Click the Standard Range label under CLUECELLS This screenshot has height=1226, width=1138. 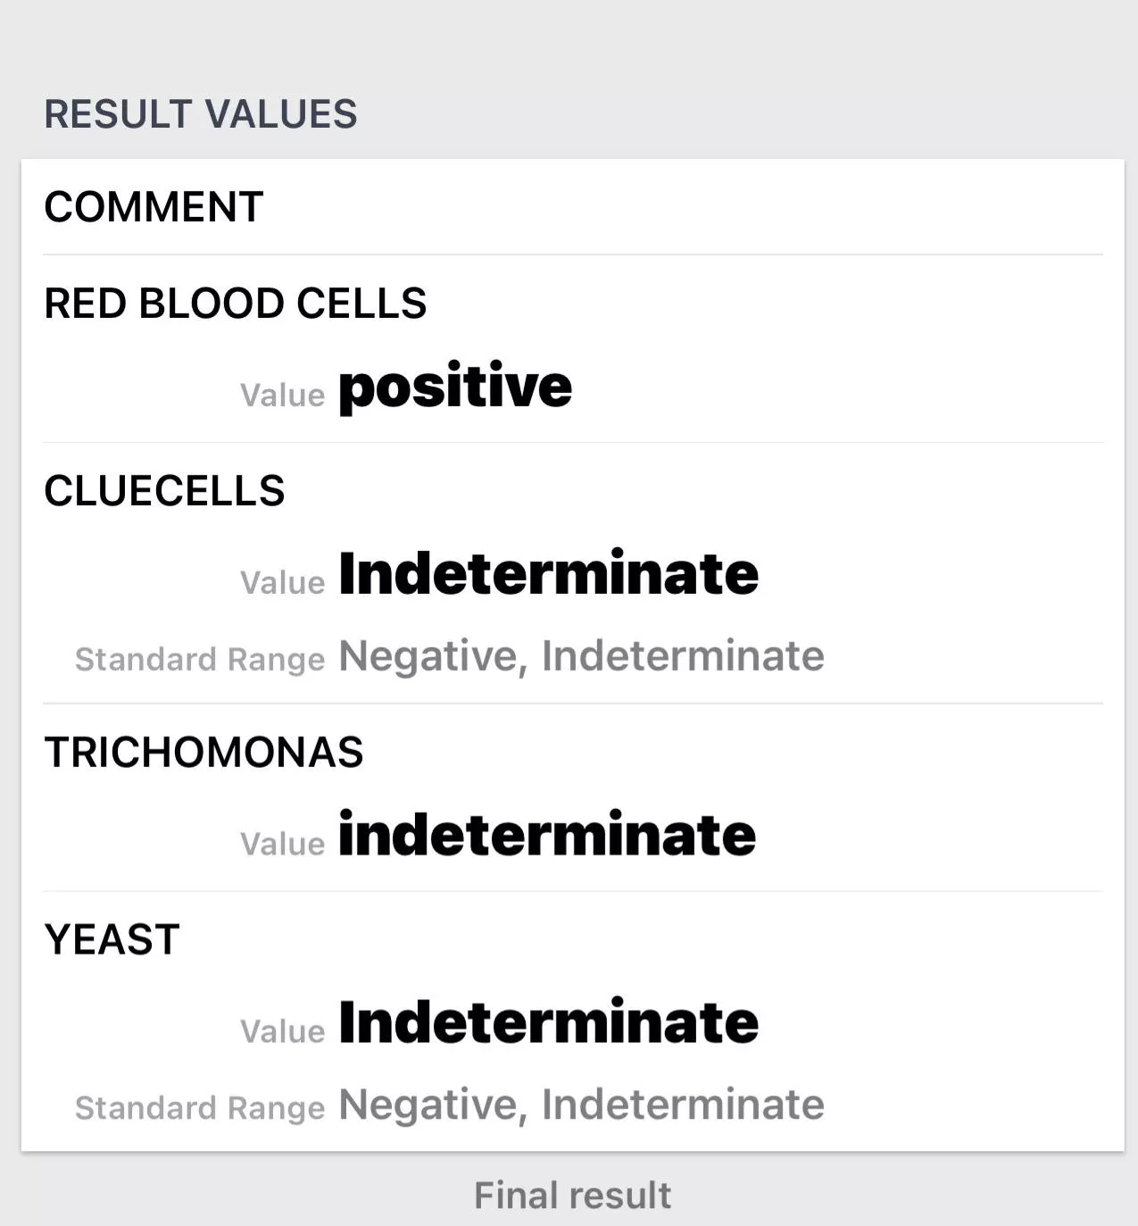200,659
